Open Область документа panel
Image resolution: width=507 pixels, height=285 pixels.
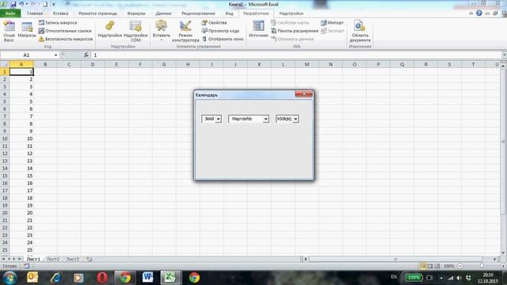click(360, 31)
